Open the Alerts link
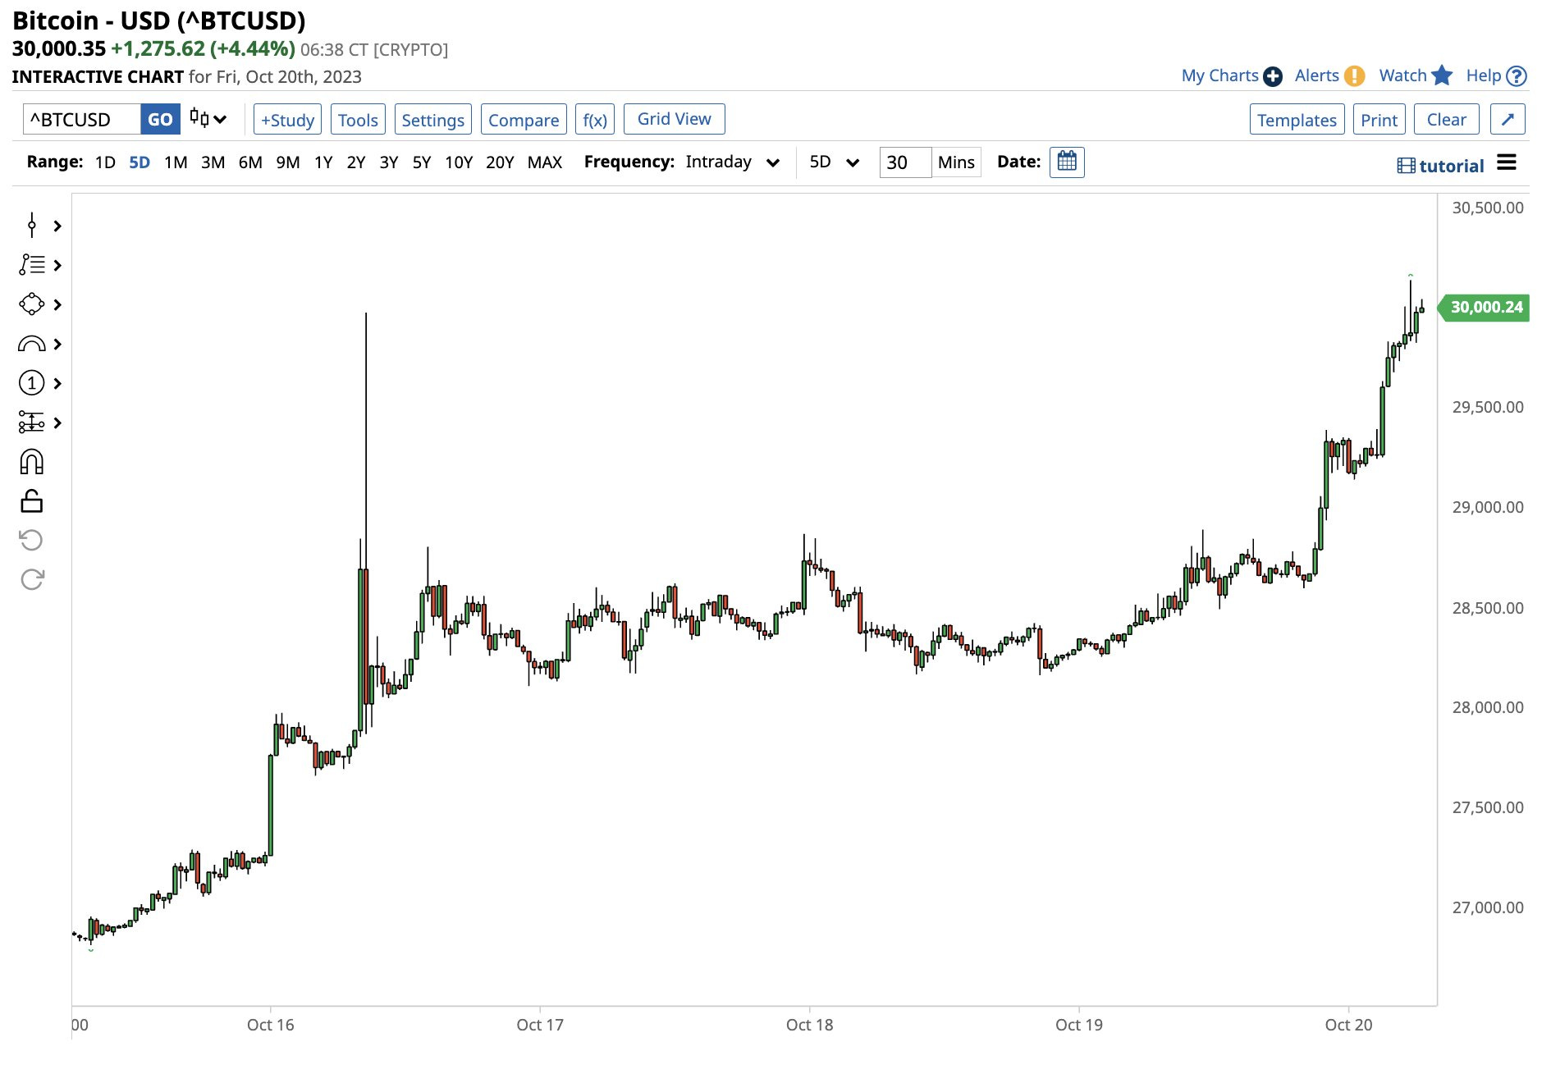The width and height of the screenshot is (1551, 1083). 1317,75
